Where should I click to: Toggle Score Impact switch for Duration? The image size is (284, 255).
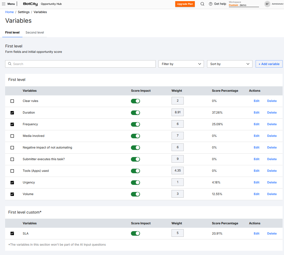135,113
